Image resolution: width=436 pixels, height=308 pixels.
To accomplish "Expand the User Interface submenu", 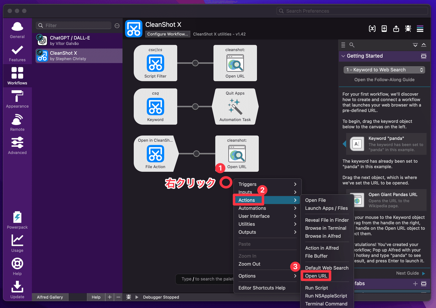I will (267, 216).
